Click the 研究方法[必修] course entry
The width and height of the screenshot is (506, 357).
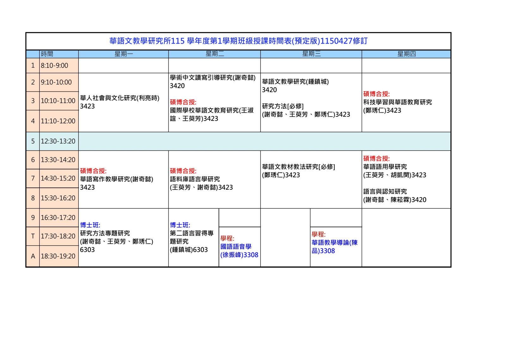click(x=282, y=106)
